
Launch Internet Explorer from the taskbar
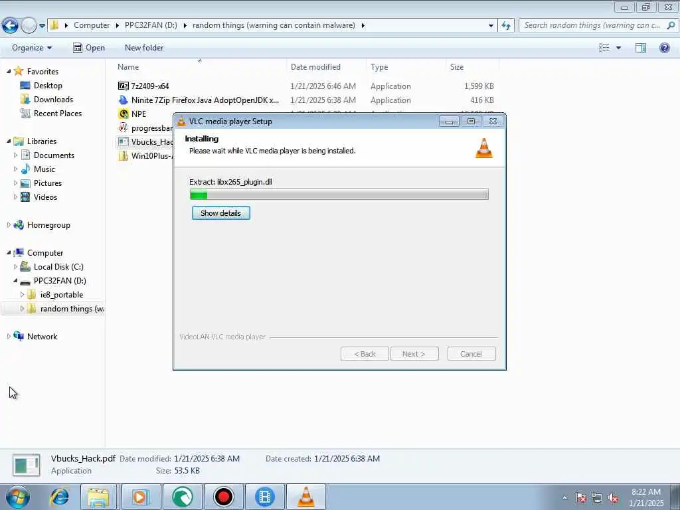[59, 497]
